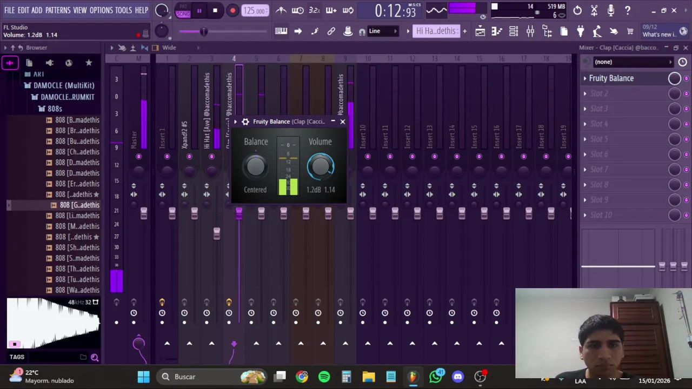Open Fruity Balance plugin options gear
Screen dimensions: 692x389
coord(245,122)
